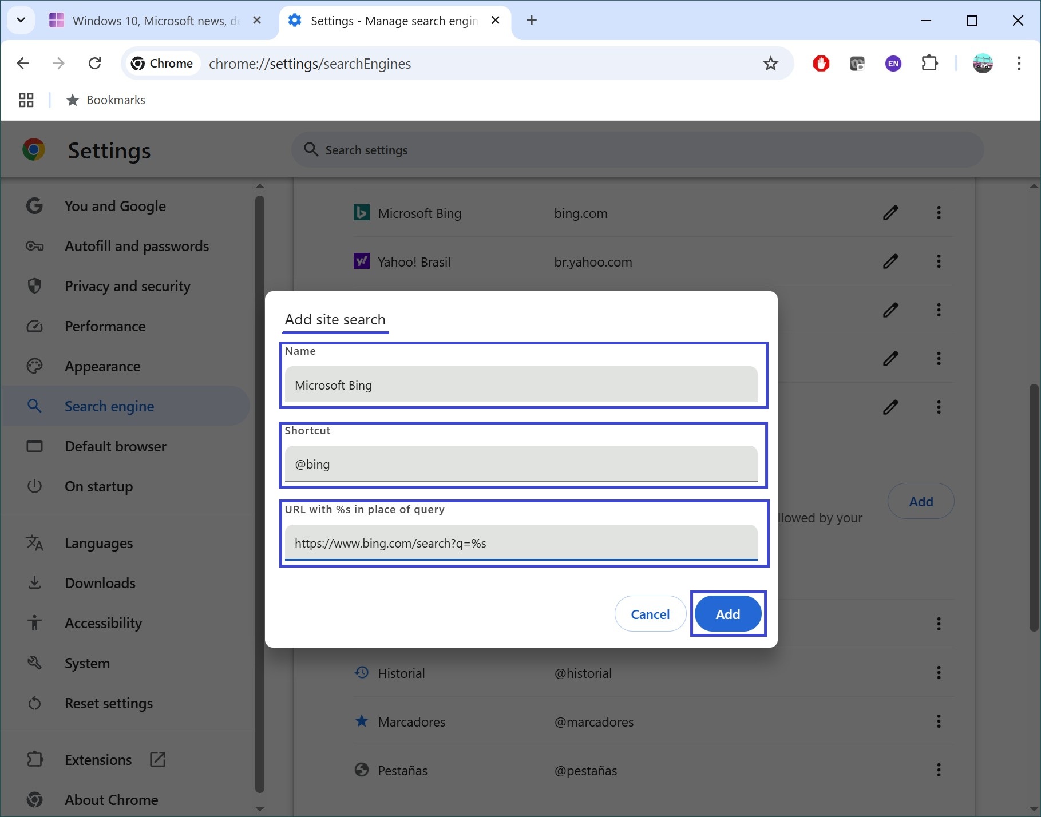Click the Yahoo! Brasil logo icon

coord(361,261)
